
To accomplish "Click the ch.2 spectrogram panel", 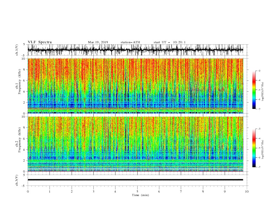I will click(x=135, y=144).
